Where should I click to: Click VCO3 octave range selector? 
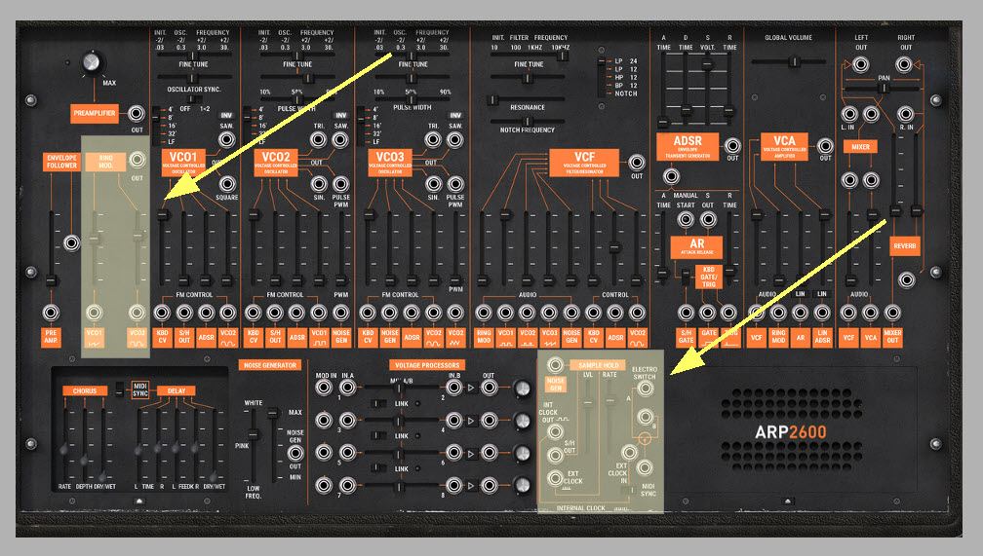click(x=361, y=126)
